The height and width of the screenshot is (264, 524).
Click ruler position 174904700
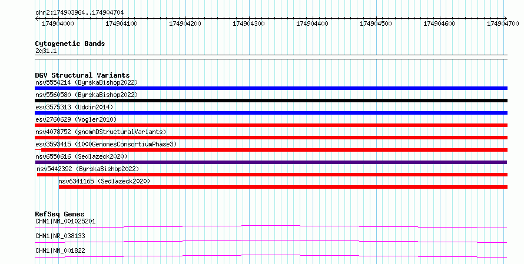click(503, 24)
